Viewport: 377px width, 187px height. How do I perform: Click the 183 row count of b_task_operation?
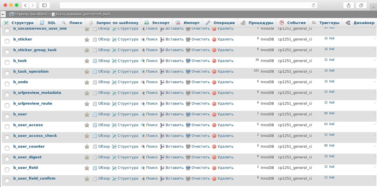[x=256, y=71]
